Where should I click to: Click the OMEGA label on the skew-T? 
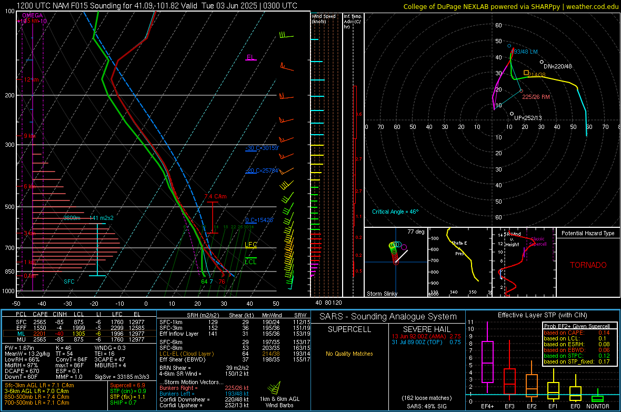[x=33, y=15]
